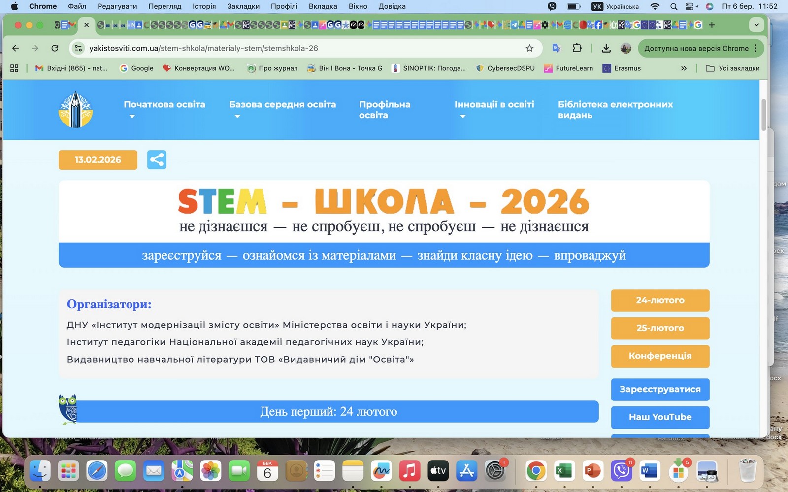Click the blue share icon
The height and width of the screenshot is (492, 788).
157,160
